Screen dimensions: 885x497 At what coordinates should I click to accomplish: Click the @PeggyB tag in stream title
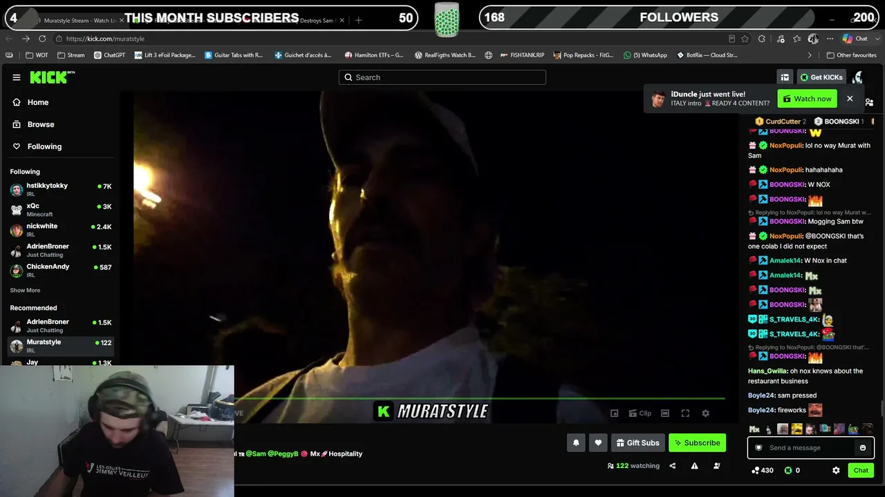pos(283,454)
